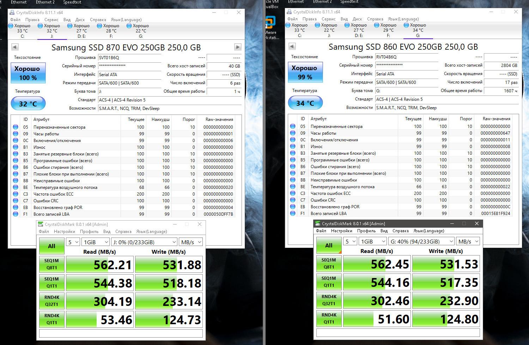The width and height of the screenshot is (529, 345).
Task: Run SEQ1M Q1T1 test in left CrystalDiskMark
Action: 51,283
